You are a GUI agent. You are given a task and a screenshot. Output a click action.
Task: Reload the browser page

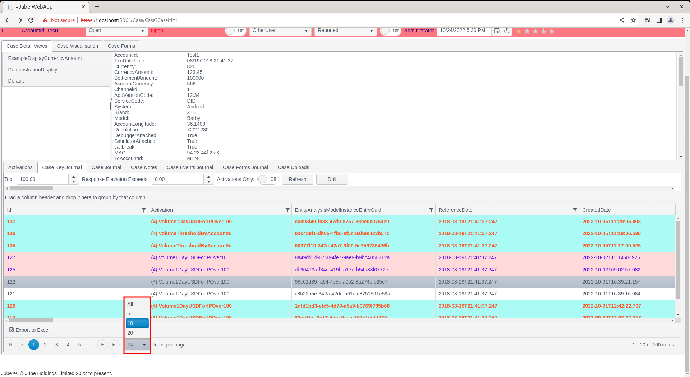coord(31,20)
